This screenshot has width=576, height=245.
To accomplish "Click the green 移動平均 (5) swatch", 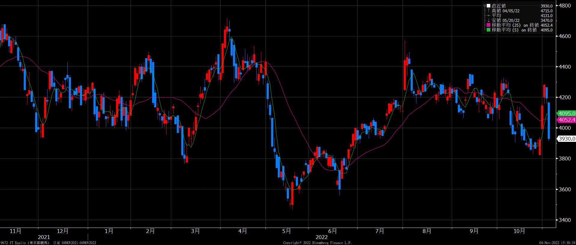I will 489,30.
